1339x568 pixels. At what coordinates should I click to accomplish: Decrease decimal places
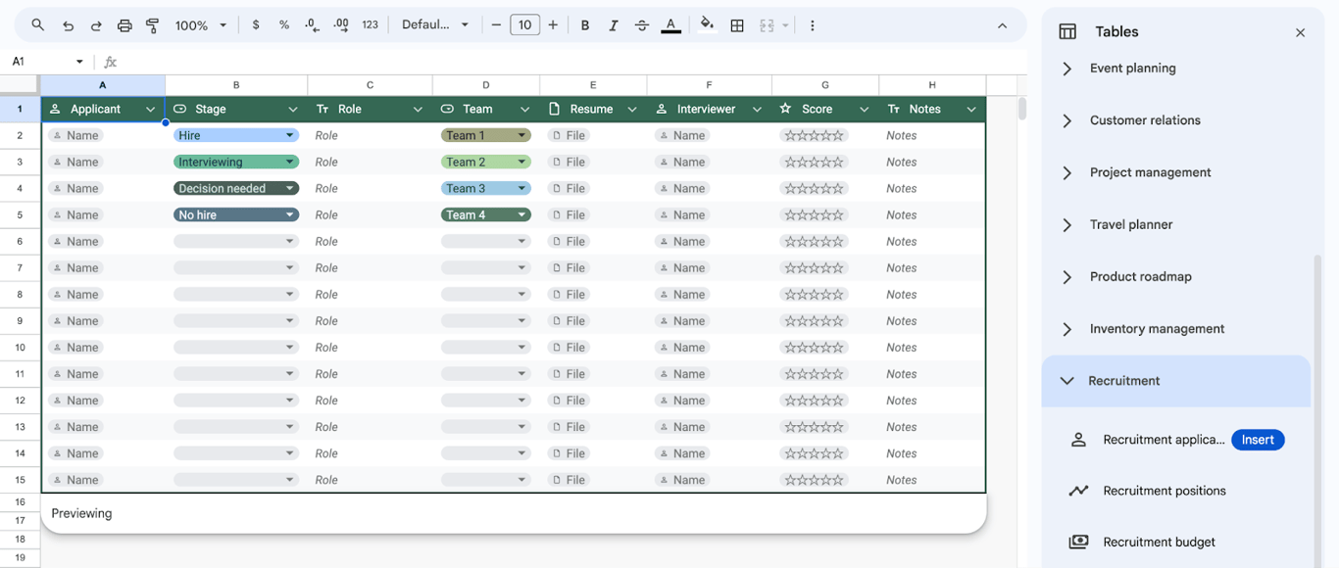tap(312, 25)
